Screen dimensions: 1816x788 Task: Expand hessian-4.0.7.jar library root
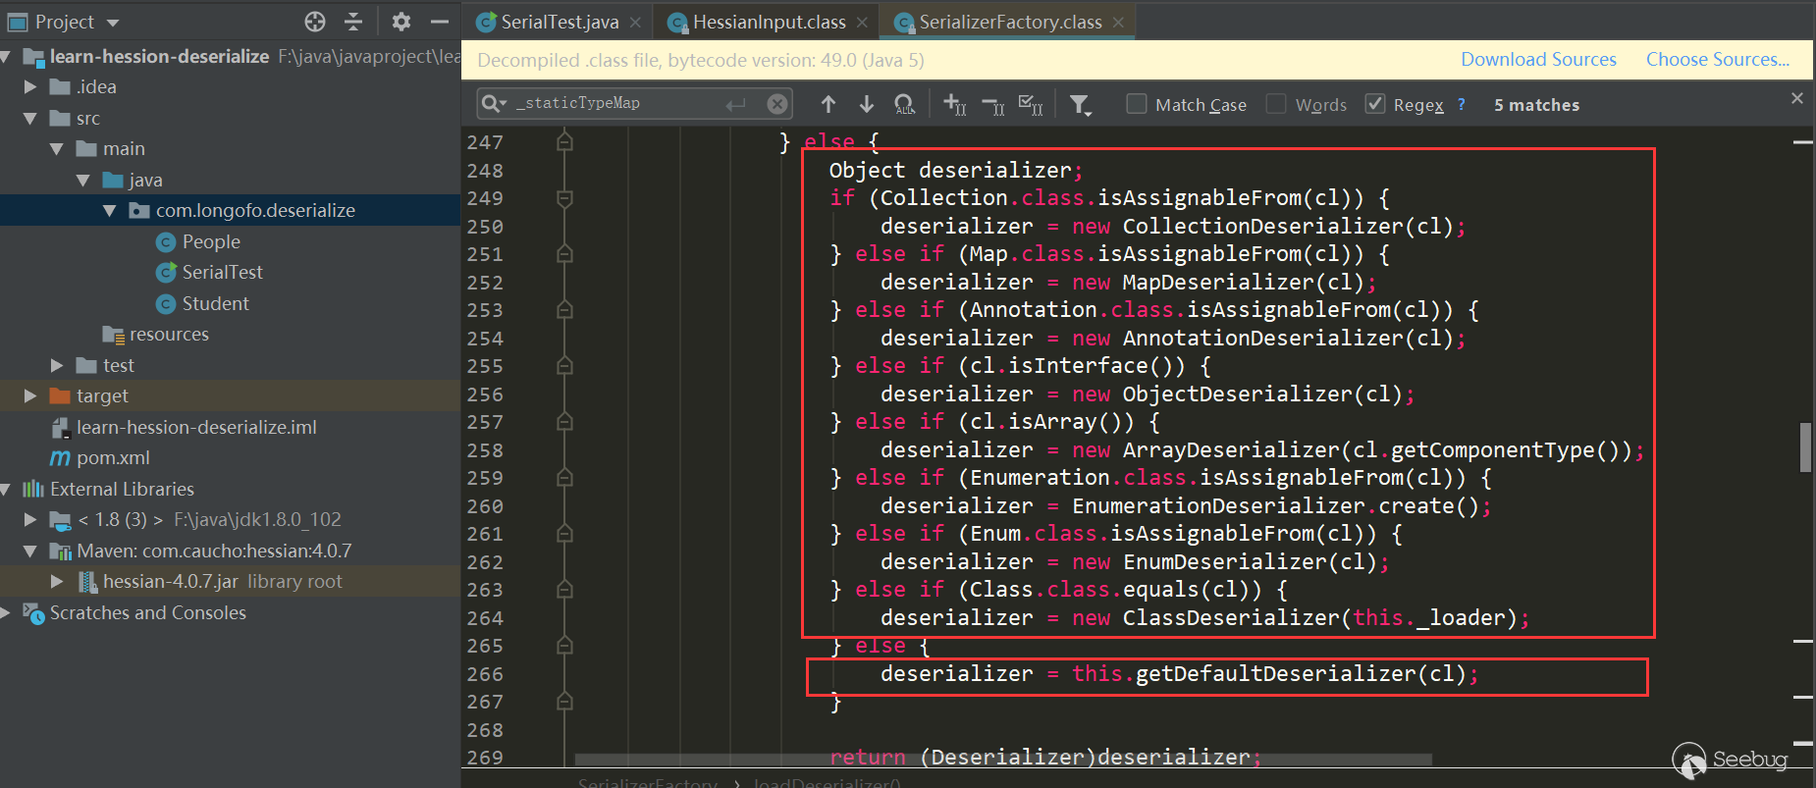click(57, 582)
